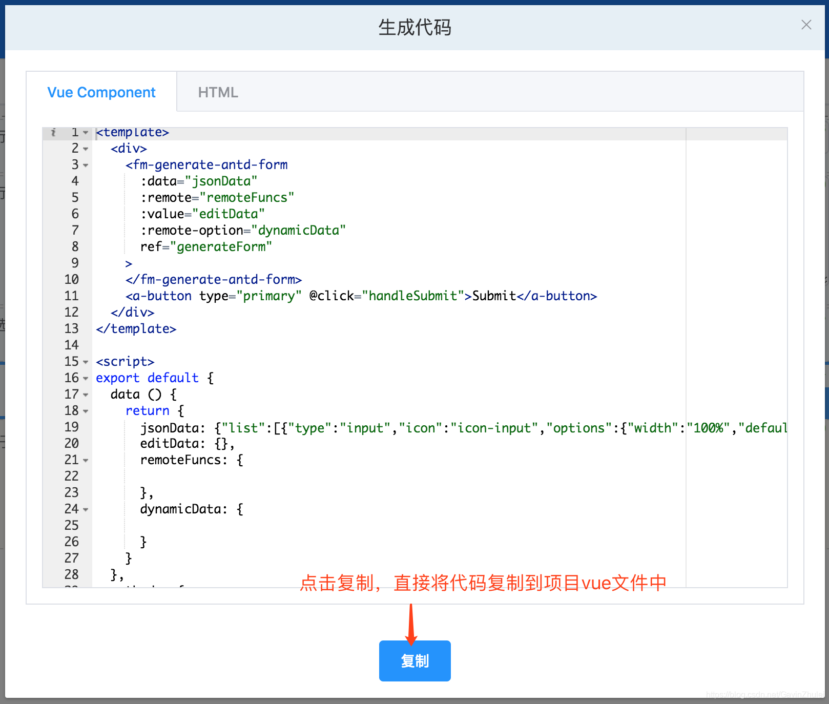Close the 生成代码 dialog
Viewport: 829px width, 704px height.
pos(806,25)
